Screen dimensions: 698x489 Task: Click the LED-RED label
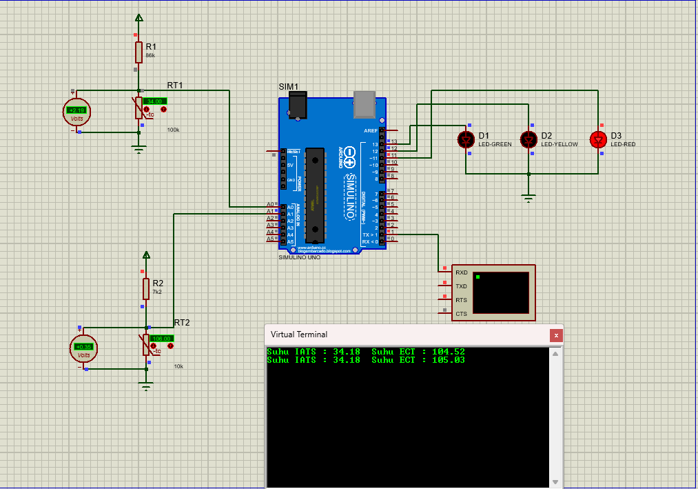[623, 144]
